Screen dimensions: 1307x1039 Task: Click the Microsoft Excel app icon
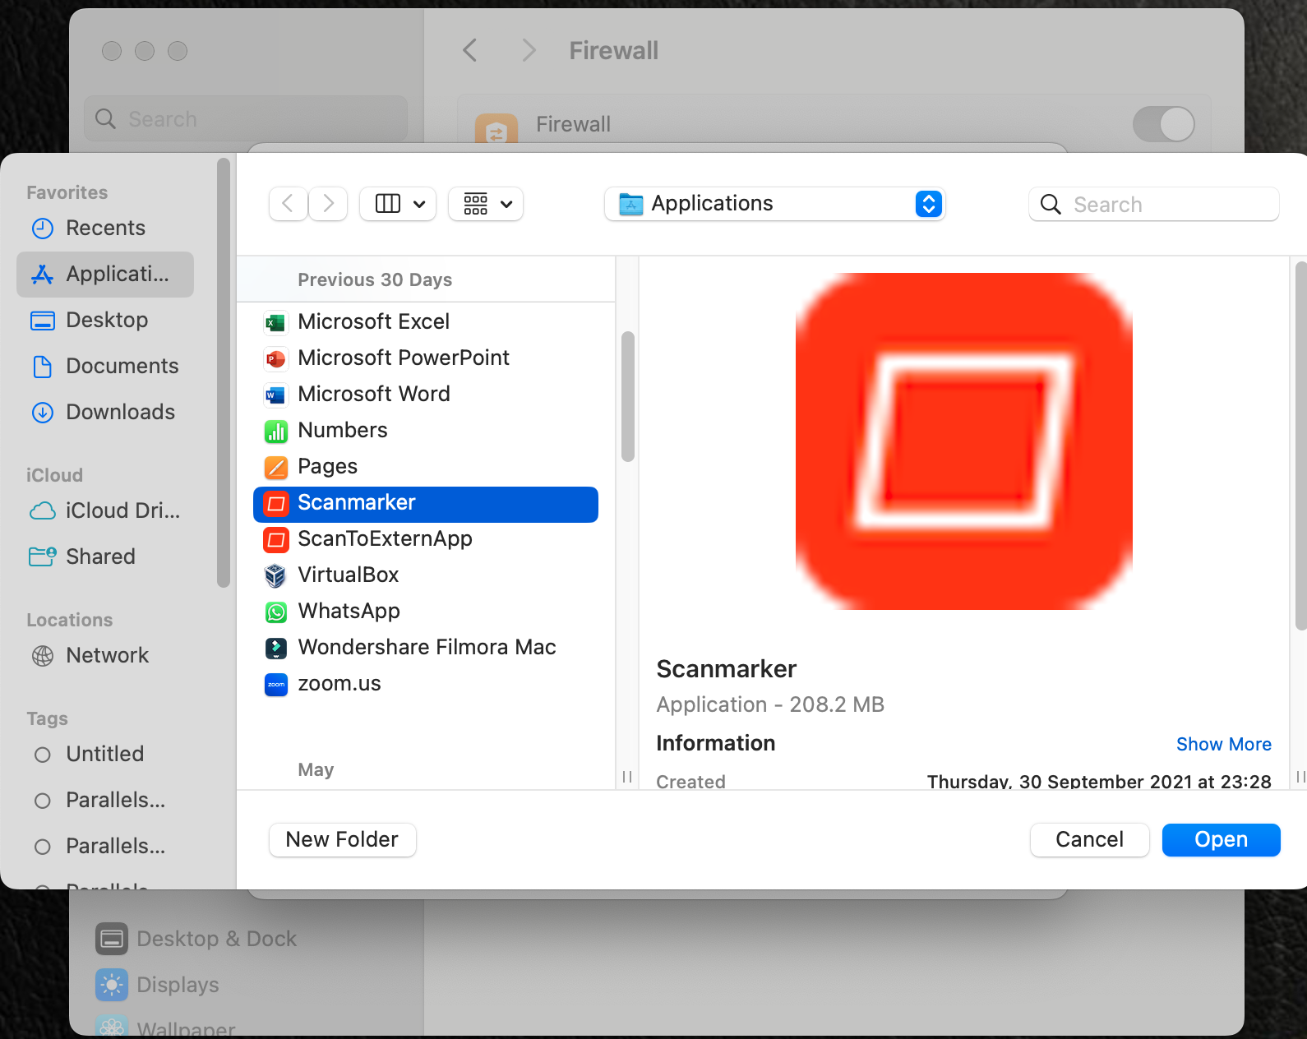click(x=275, y=322)
